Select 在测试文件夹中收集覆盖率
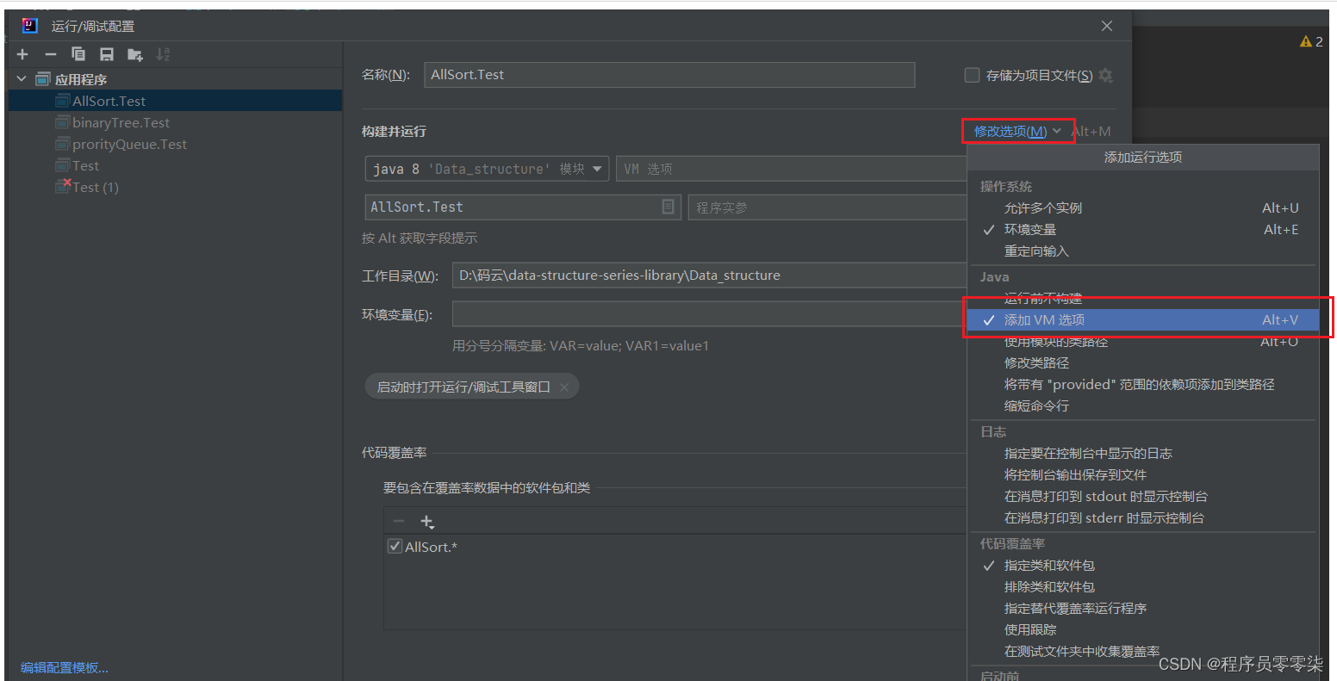1337x681 pixels. click(x=1143, y=652)
